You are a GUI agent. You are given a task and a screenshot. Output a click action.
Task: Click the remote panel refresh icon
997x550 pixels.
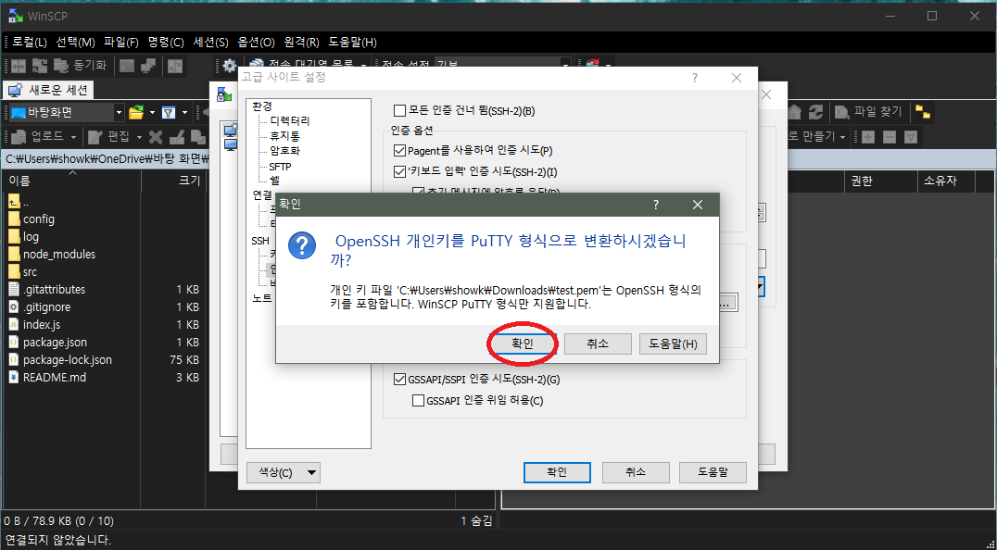coord(815,112)
